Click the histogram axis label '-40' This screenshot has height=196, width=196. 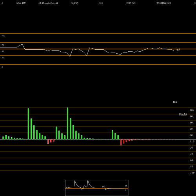point(191,154)
